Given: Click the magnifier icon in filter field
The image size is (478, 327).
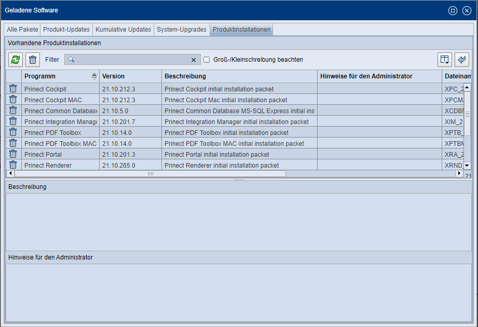Looking at the screenshot, I should click(71, 59).
